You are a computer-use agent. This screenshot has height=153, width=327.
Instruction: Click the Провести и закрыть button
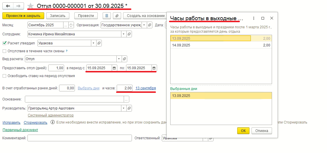23,15
